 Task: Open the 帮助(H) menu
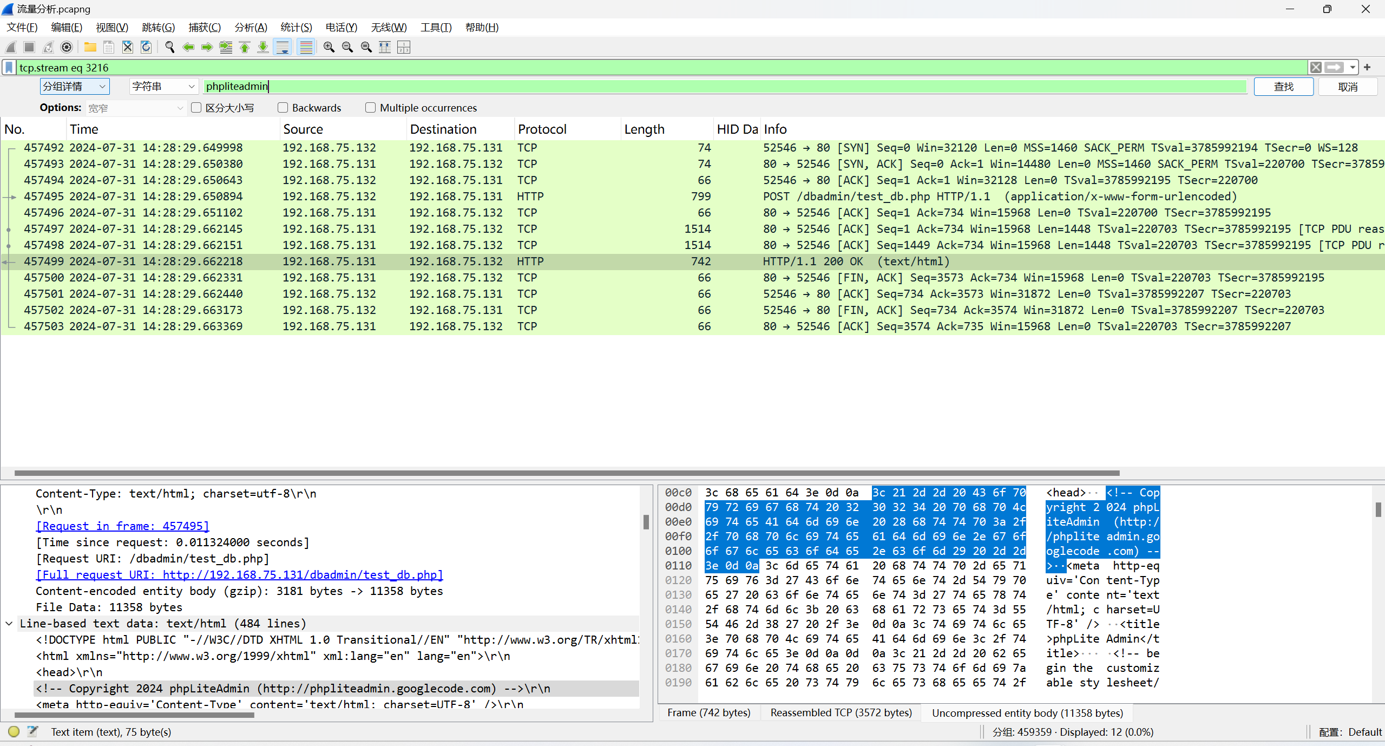tap(482, 27)
